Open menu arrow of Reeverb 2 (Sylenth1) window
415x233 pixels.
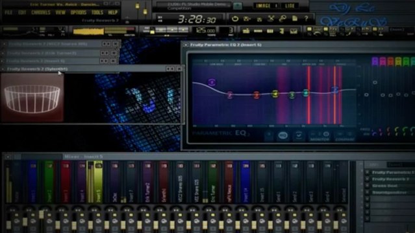[x=3, y=69]
